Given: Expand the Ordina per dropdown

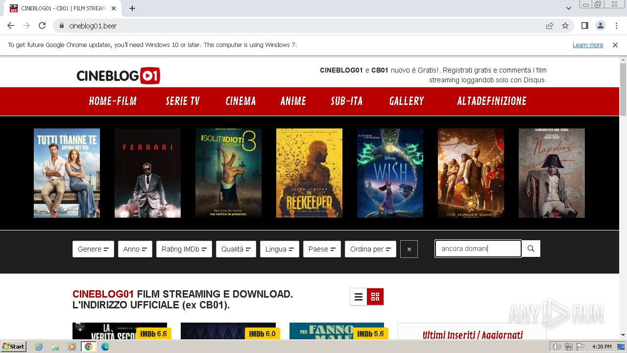Looking at the screenshot, I should tap(370, 249).
